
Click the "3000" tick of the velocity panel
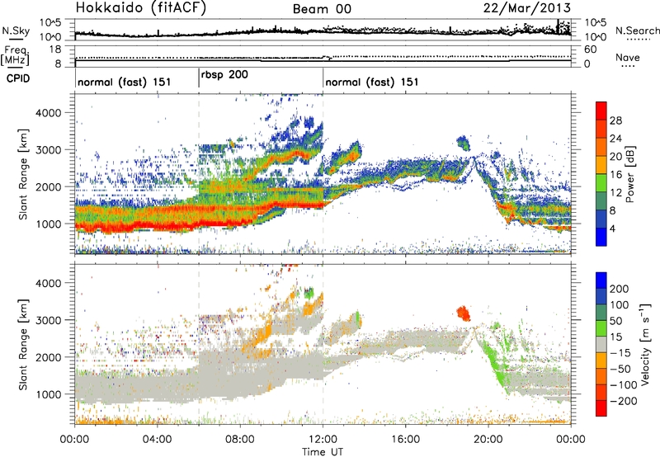click(x=48, y=320)
